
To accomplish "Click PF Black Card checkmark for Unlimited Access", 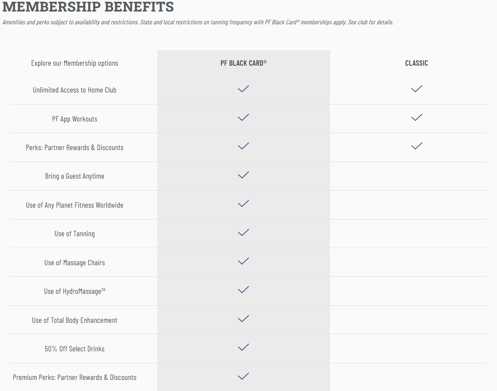I will pyautogui.click(x=243, y=89).
